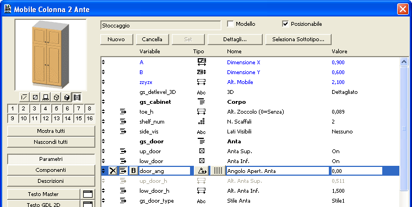Click the scroll up arrow of the parameter list
Image resolution: width=412 pixels, height=207 pixels.
(x=404, y=62)
